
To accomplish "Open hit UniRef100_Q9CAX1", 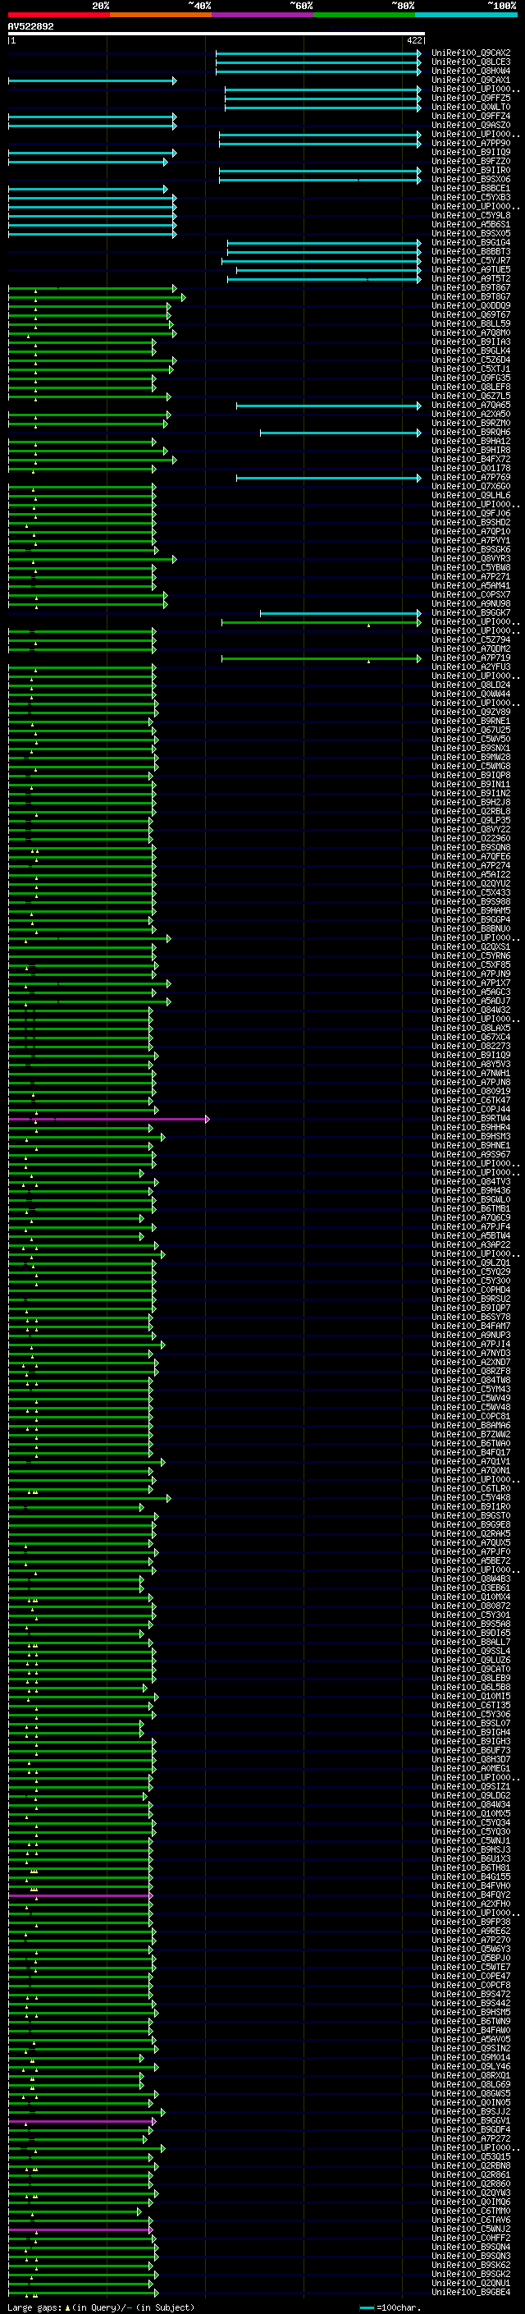I will (x=471, y=80).
